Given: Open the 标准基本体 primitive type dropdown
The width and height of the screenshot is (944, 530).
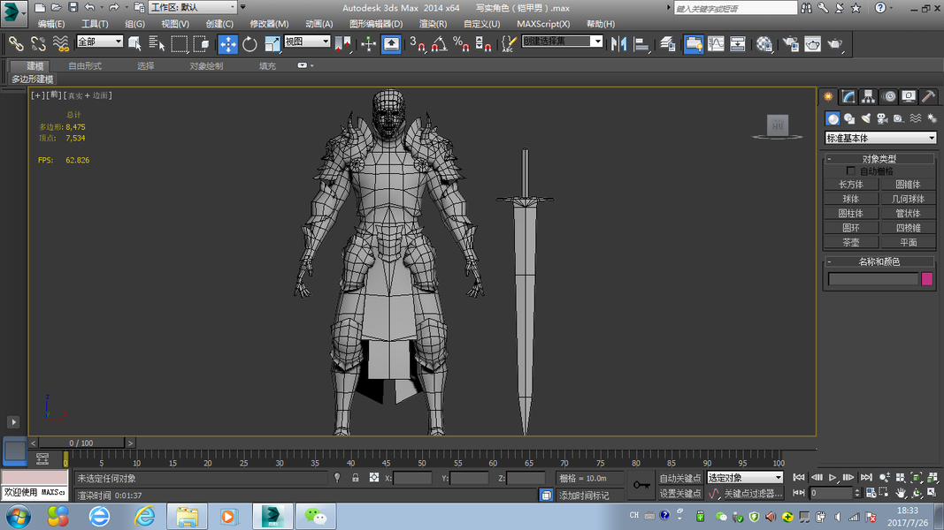Looking at the screenshot, I should (880, 138).
